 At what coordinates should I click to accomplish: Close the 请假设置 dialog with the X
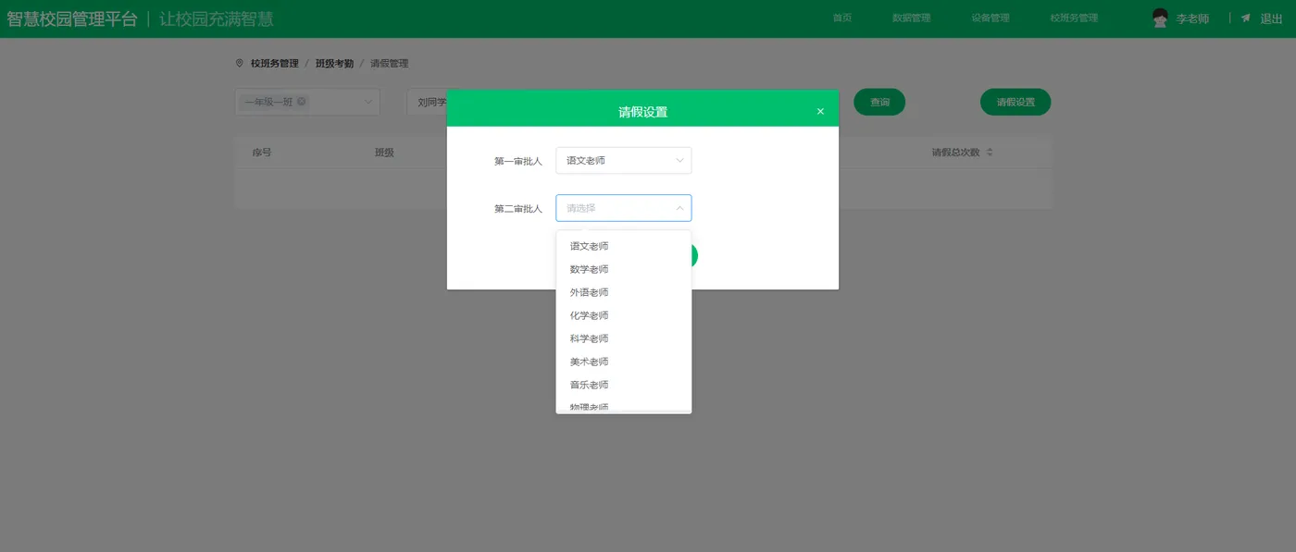(819, 109)
